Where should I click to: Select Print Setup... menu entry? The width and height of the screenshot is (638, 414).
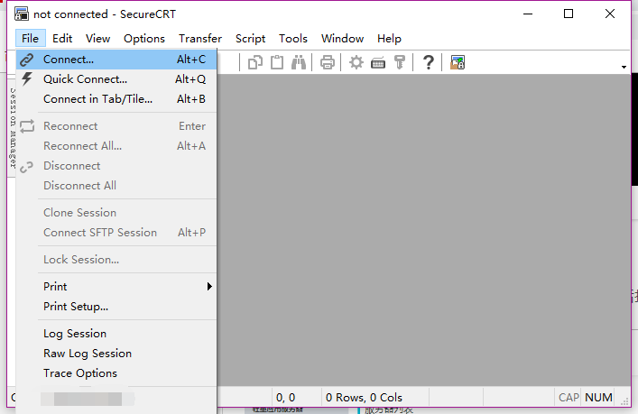(x=116, y=307)
